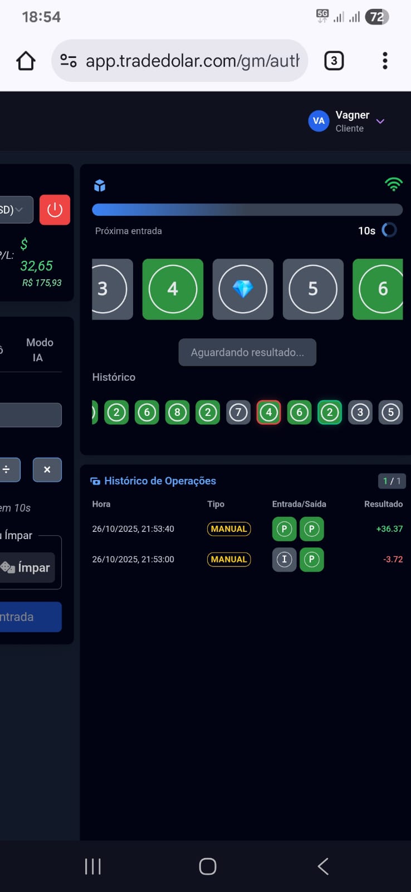The image size is (411, 892).
Task: Click the divide (÷) button
Action: 9,470
